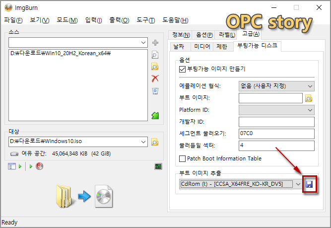The height and width of the screenshot is (228, 331).
Task: Open the source path dropdown
Action: [143, 43]
